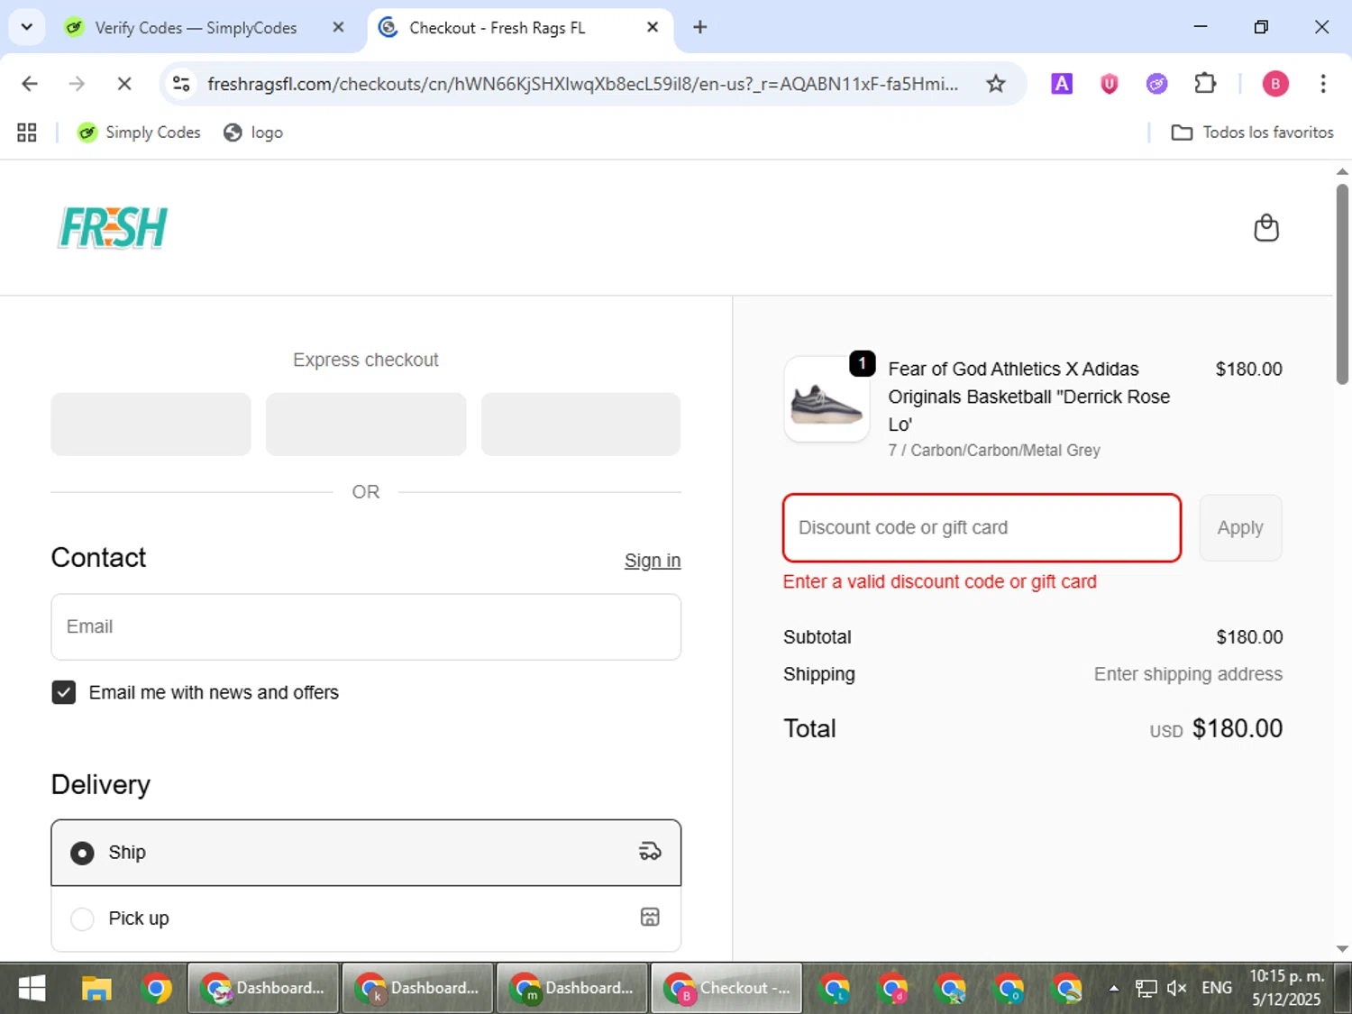The image size is (1352, 1014).
Task: Click the third express checkout placeholder button
Action: point(580,424)
